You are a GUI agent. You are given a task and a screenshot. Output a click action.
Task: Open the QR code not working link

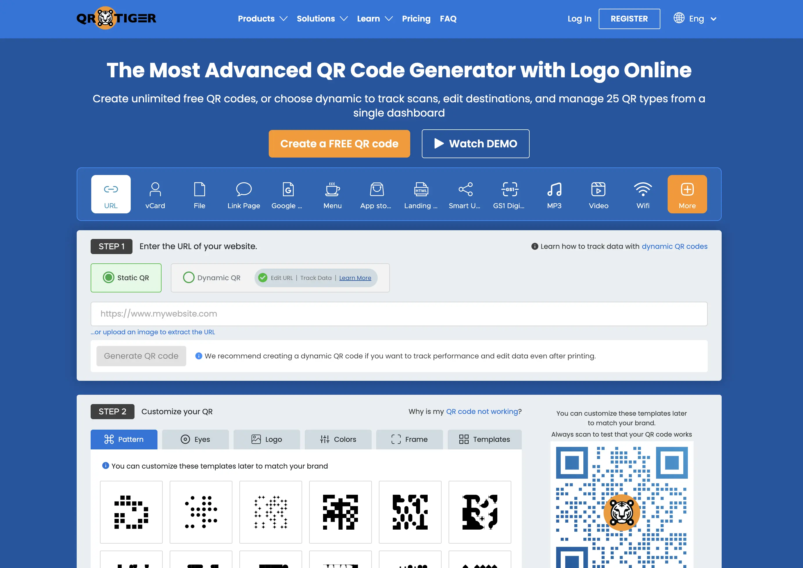point(482,412)
